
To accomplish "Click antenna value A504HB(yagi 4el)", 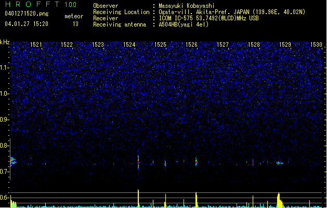I will pos(184,24).
